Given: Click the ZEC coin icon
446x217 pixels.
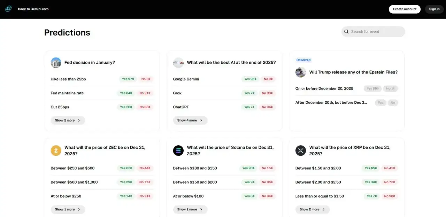Looking at the screenshot, I should click(56, 150).
